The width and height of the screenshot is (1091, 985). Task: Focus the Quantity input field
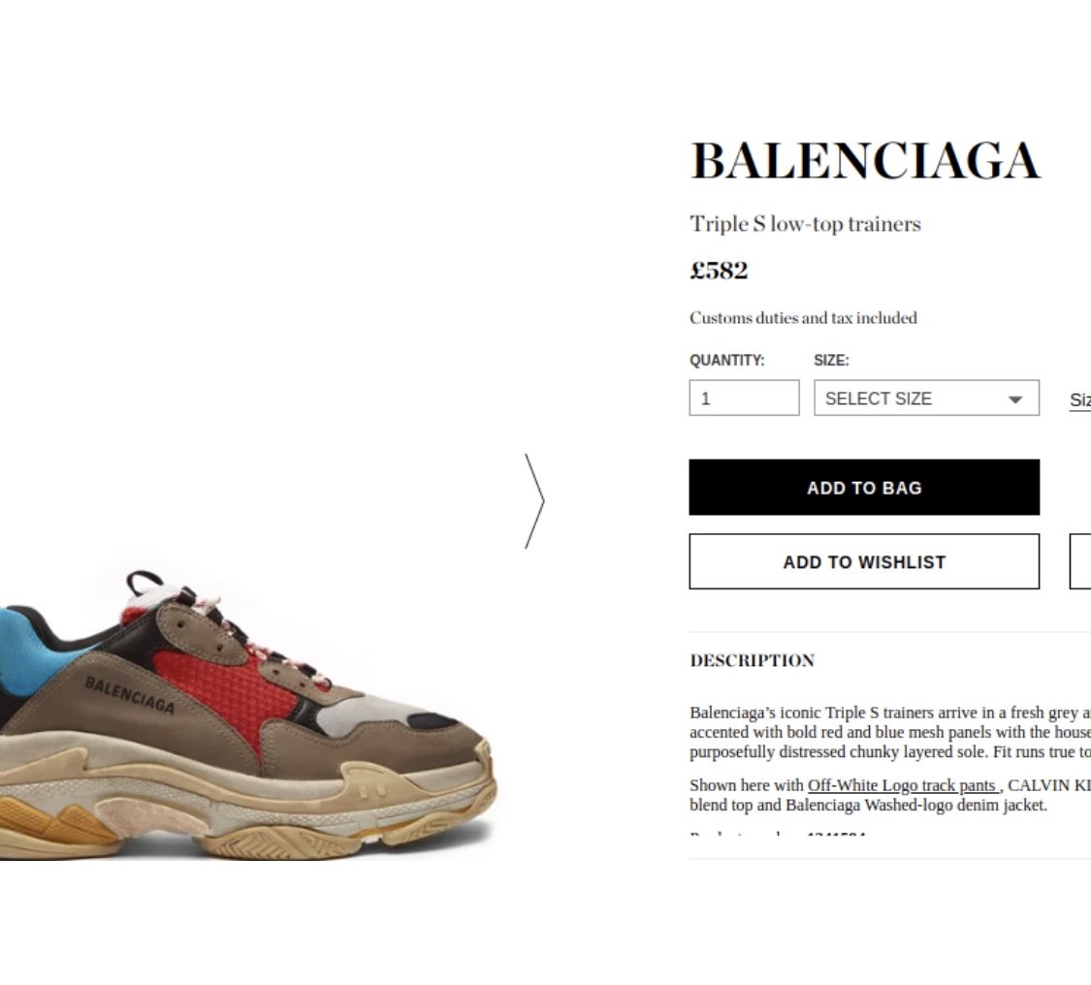coord(744,397)
